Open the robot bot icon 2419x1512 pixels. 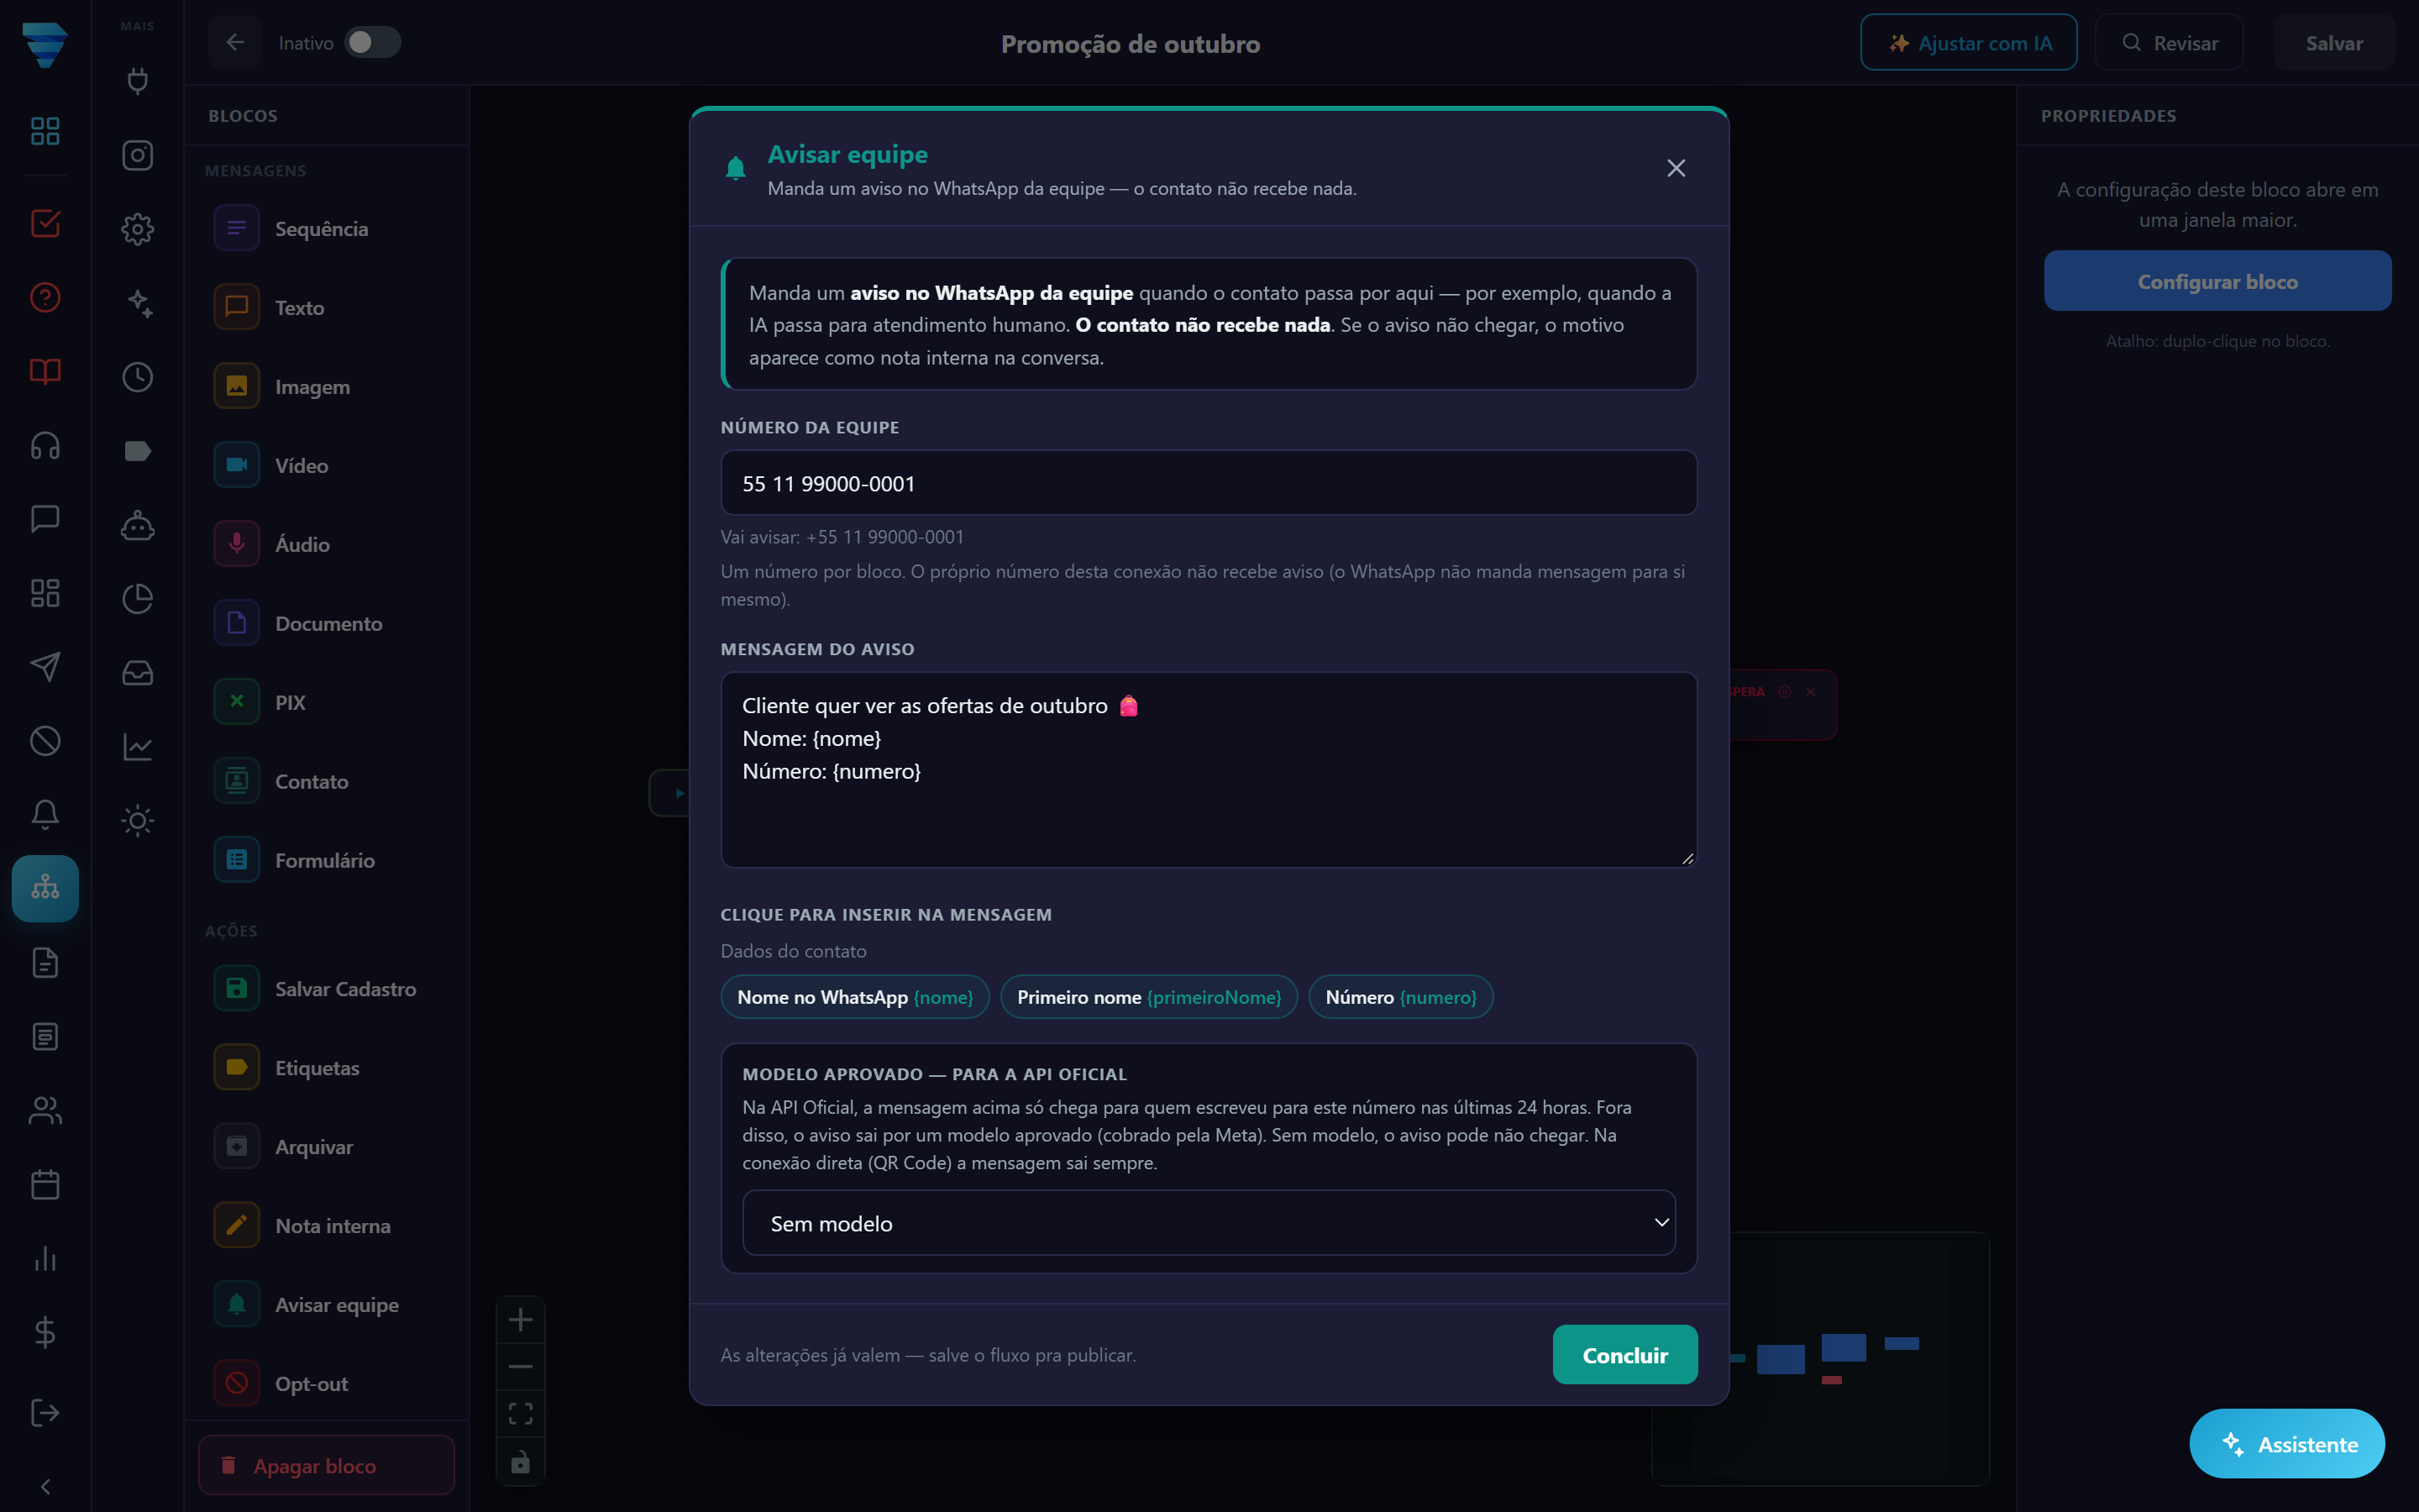click(x=137, y=525)
